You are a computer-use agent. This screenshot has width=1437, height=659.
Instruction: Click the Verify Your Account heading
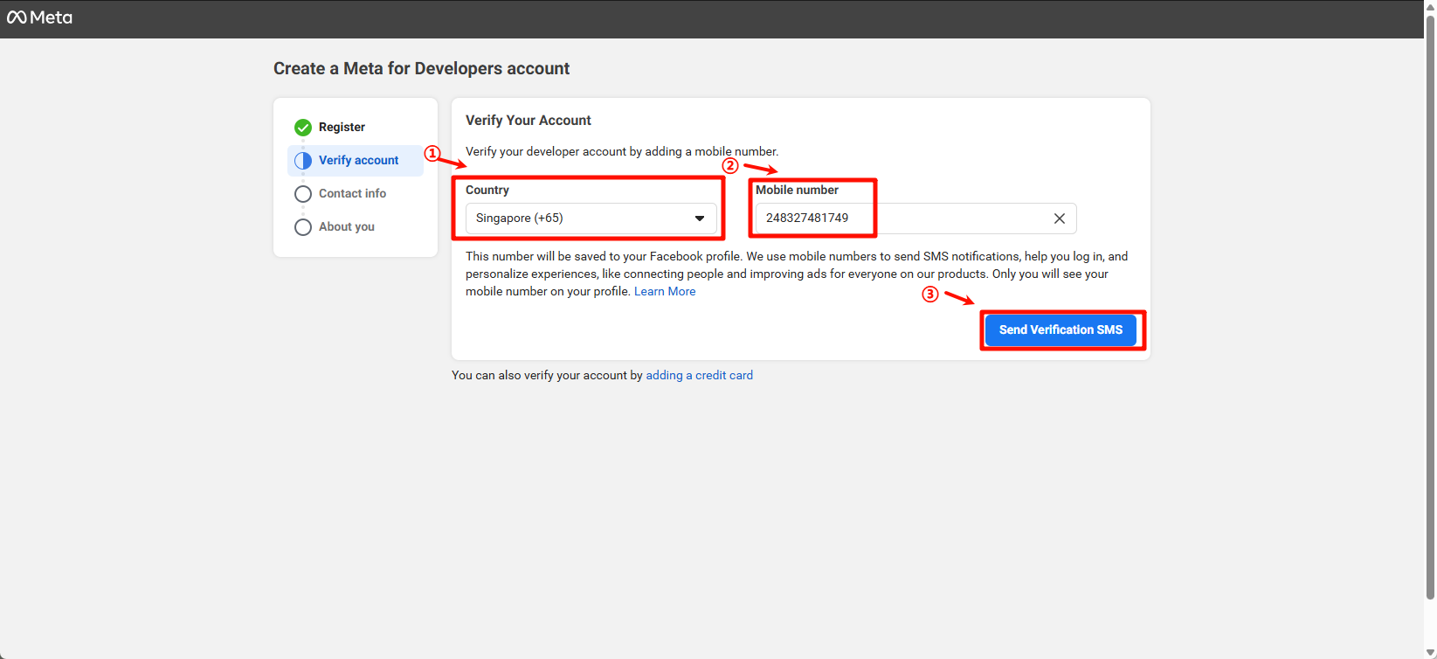(x=528, y=121)
